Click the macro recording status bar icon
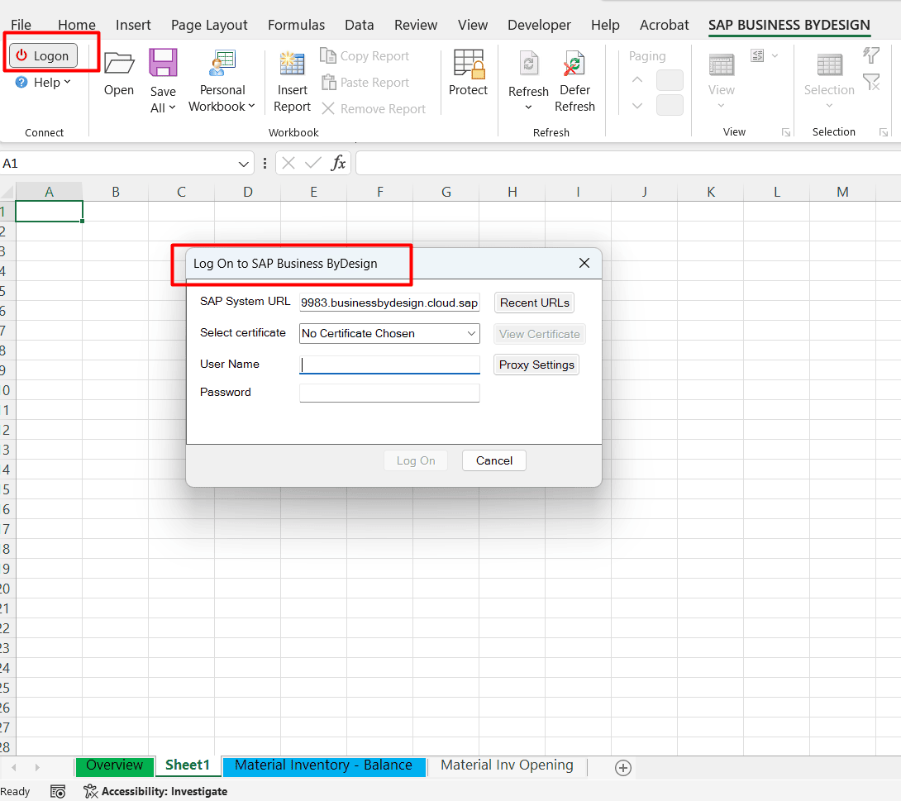Viewport: 901px width, 801px height. 58,791
